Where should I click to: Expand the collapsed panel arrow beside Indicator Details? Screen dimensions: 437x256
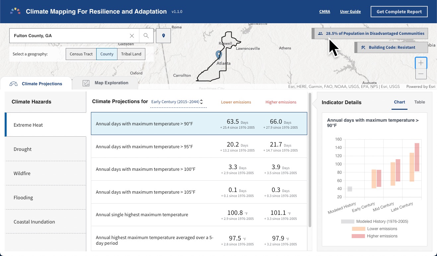(314, 103)
